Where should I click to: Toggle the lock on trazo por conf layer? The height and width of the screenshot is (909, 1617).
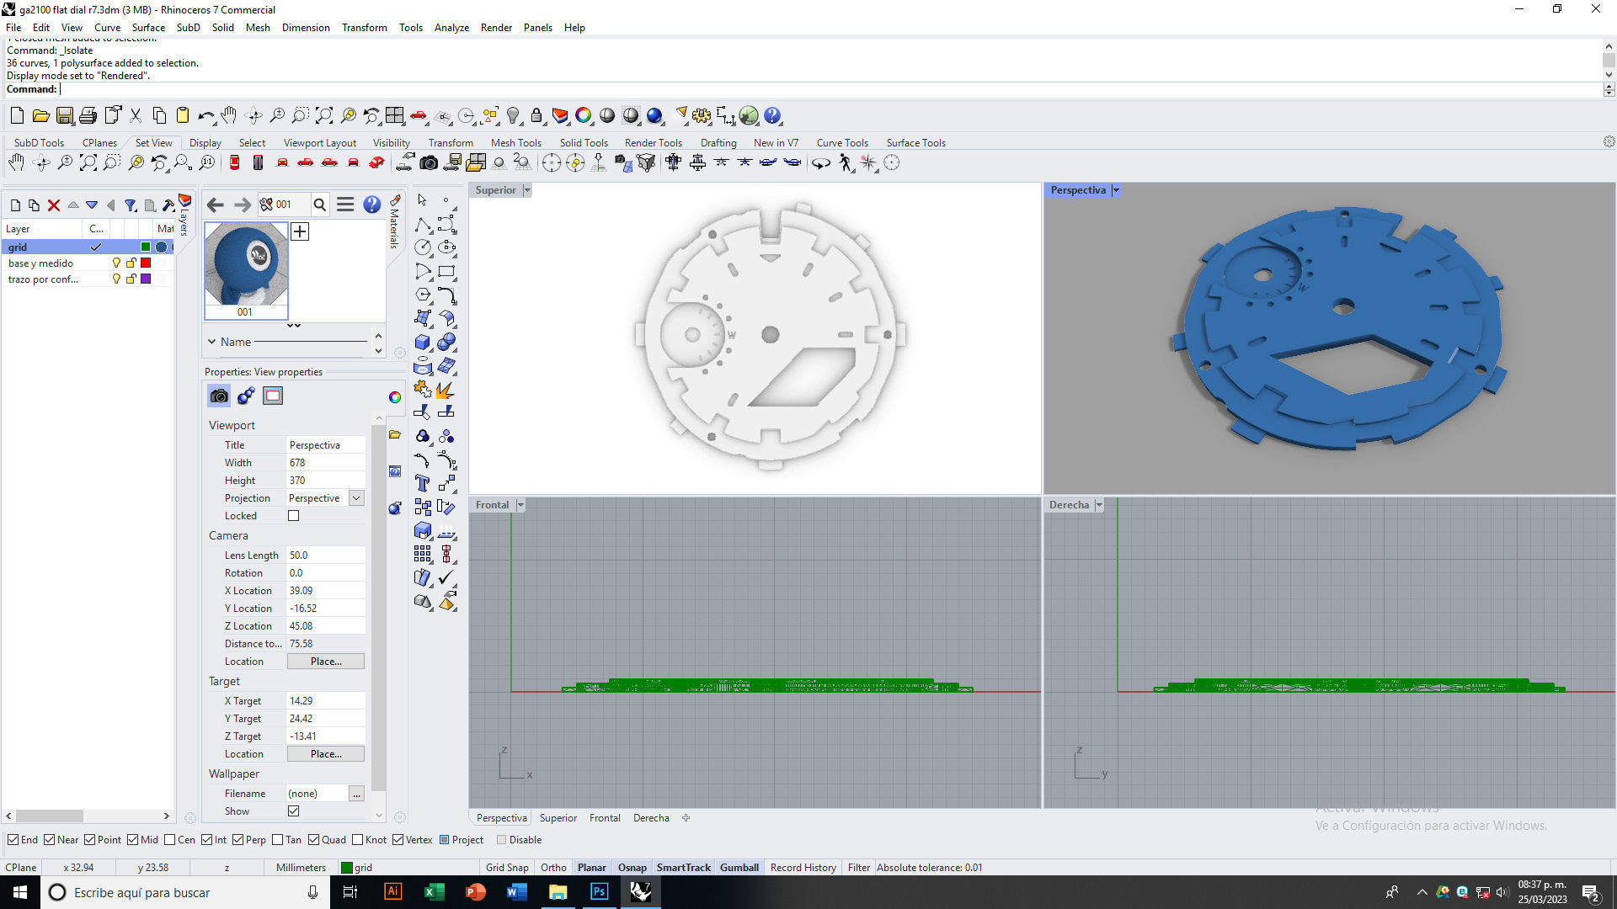coord(131,279)
